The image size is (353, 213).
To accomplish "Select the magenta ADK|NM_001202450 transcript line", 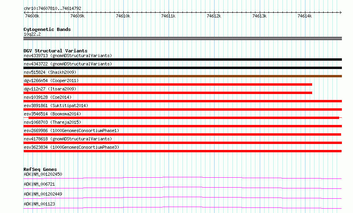I will (x=182, y=178).
